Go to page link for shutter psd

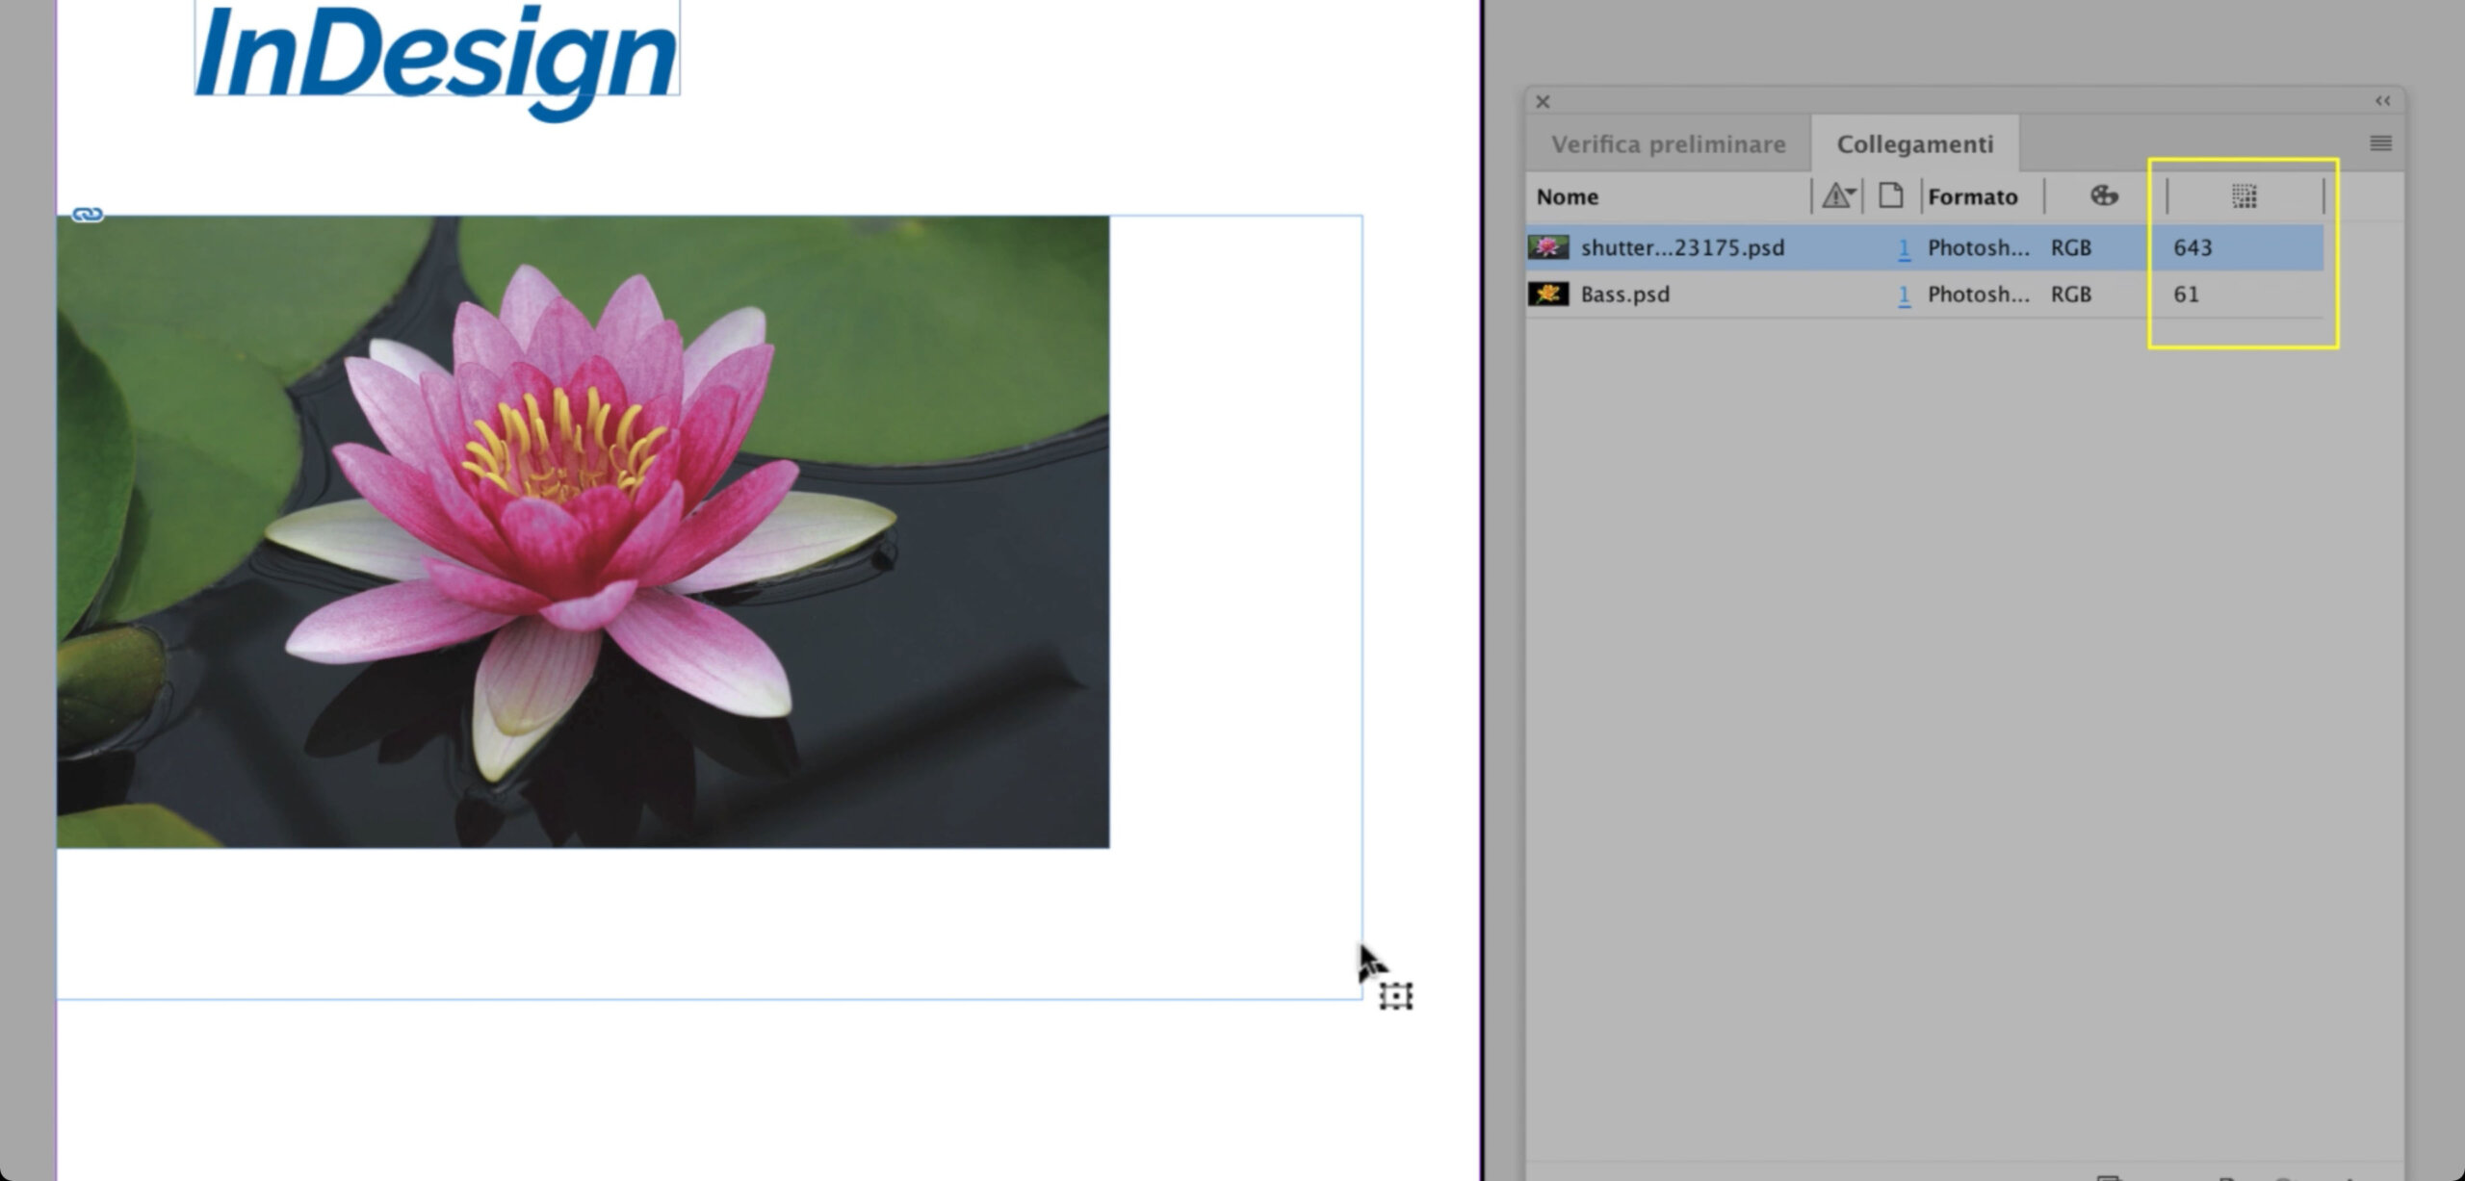(1903, 248)
